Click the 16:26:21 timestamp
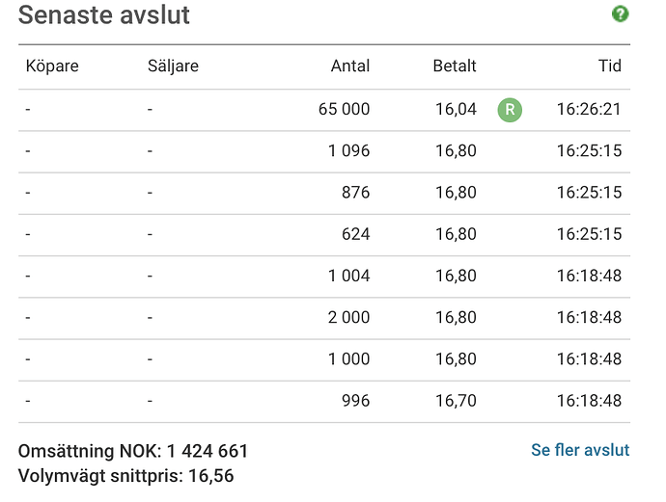The width and height of the screenshot is (666, 502). (x=589, y=110)
